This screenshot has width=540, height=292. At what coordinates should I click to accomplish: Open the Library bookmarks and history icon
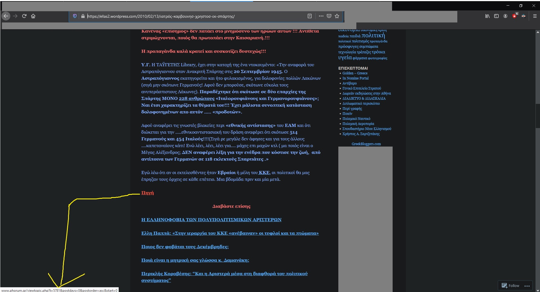coord(487,16)
